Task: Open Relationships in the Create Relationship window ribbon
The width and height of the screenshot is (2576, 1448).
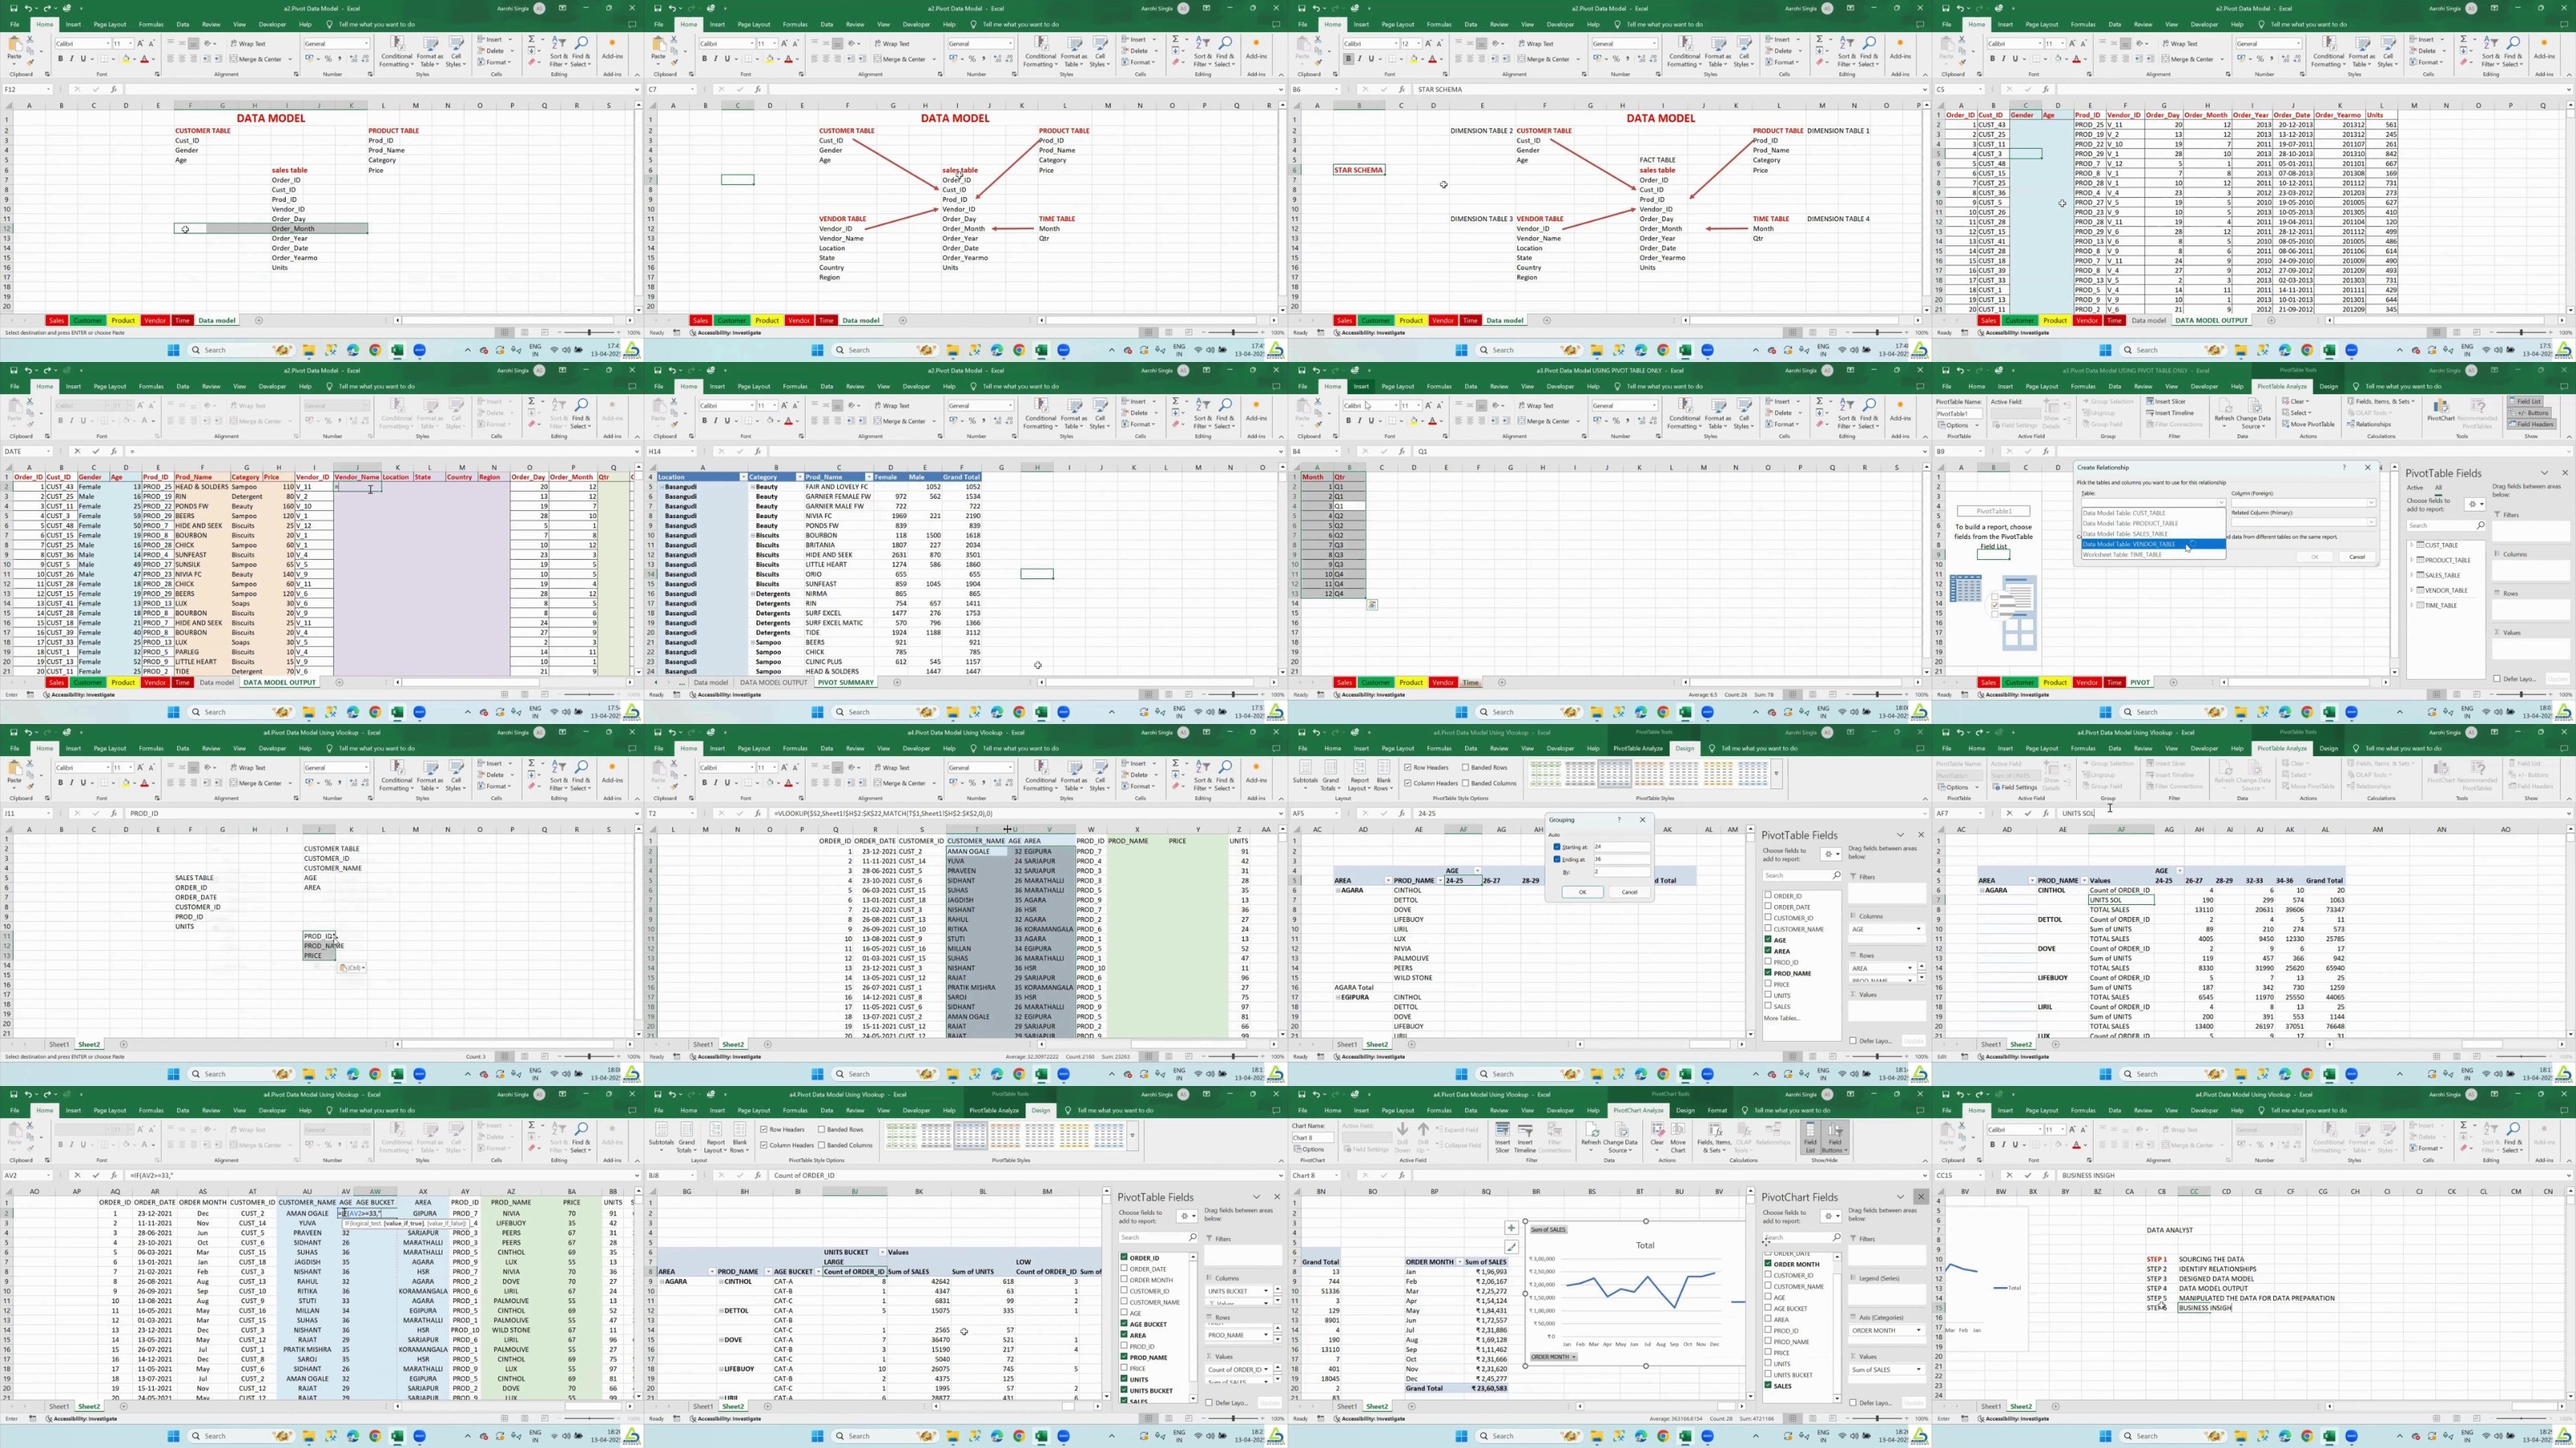Action: point(2369,425)
